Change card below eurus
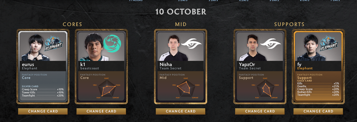357x122 pixels. [x=43, y=111]
